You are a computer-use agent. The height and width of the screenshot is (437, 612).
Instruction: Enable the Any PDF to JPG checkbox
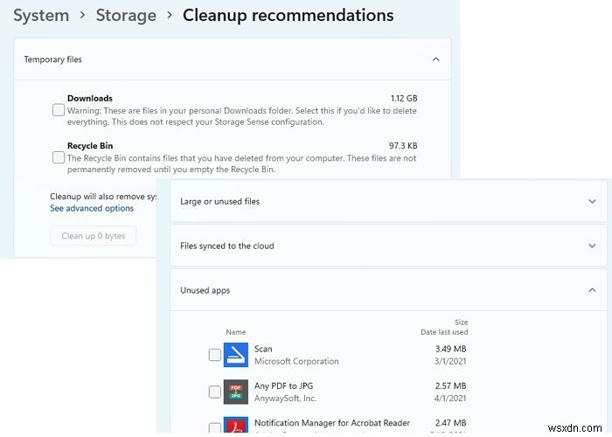pos(215,392)
